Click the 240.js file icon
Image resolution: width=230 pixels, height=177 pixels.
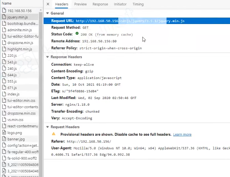coord(4,68)
